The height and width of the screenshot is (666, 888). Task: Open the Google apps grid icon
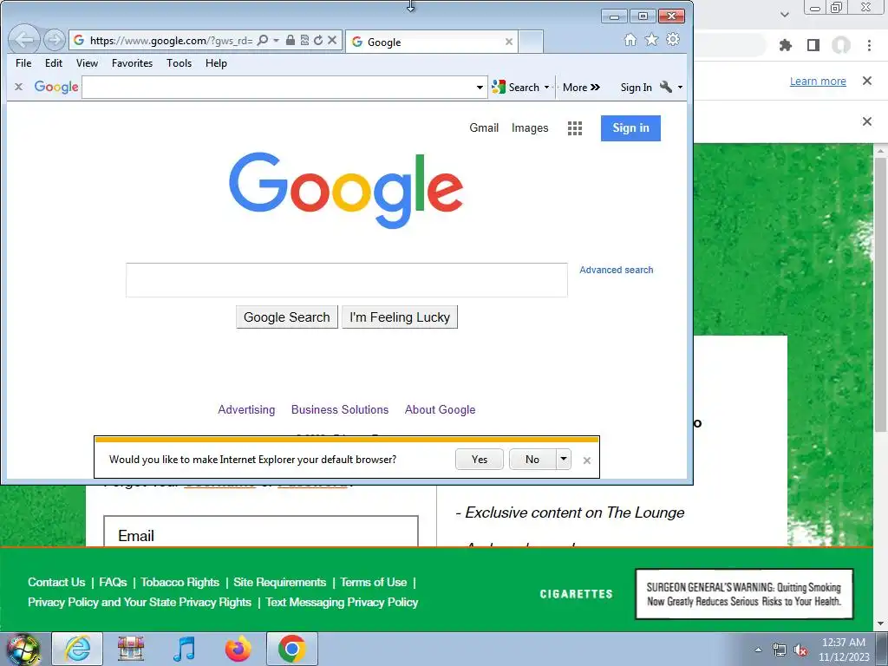coord(575,128)
